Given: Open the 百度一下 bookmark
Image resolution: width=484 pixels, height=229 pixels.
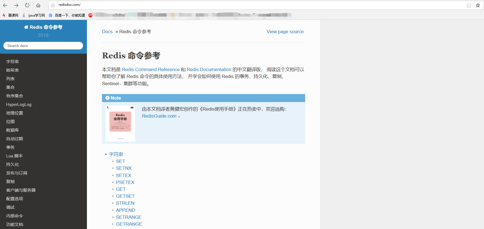Looking at the screenshot, I should pos(67,15).
